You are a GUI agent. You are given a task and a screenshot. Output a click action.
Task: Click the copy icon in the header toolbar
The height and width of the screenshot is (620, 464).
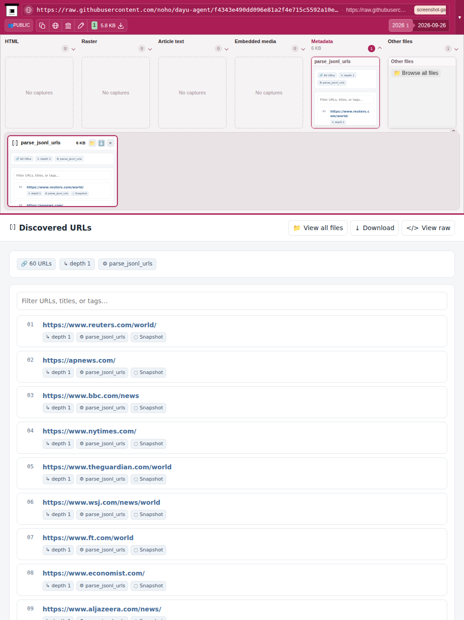(x=42, y=25)
